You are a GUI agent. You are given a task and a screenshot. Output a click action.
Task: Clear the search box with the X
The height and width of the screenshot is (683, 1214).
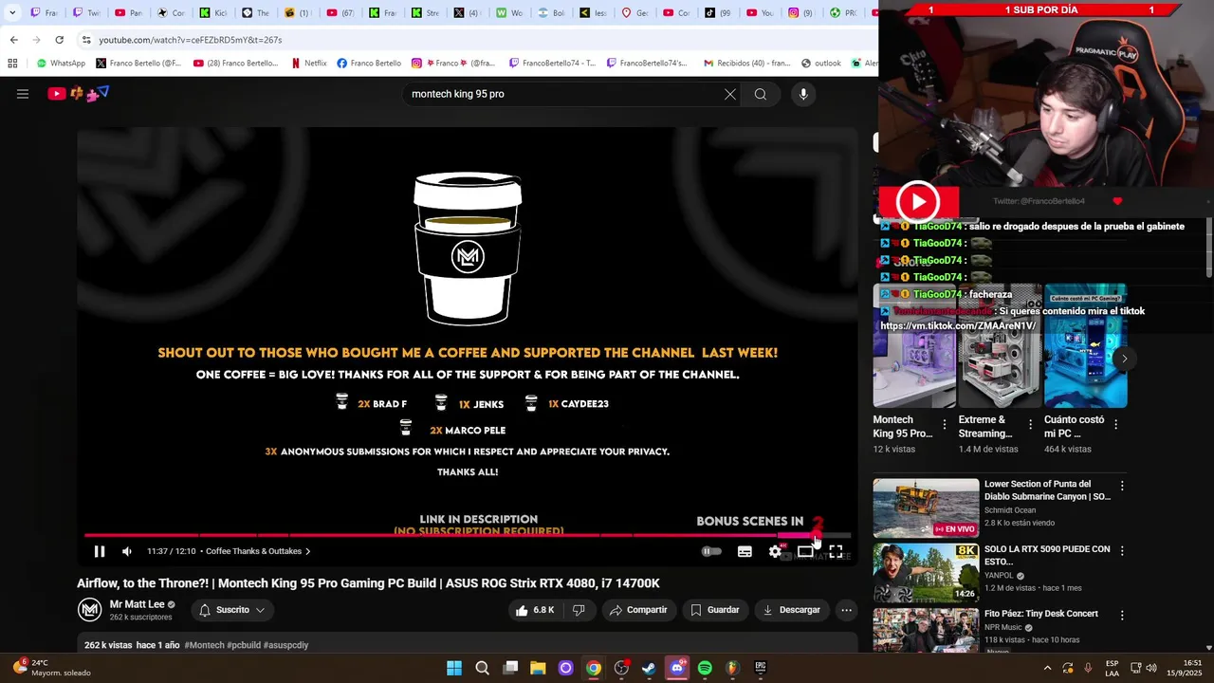click(x=730, y=94)
